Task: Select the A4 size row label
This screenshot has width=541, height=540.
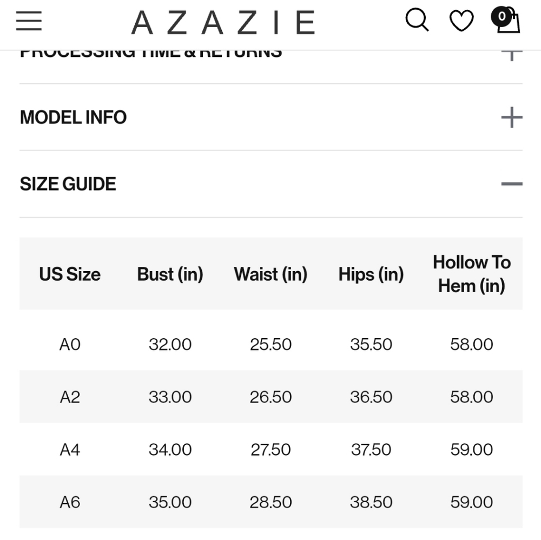Action: coord(70,450)
